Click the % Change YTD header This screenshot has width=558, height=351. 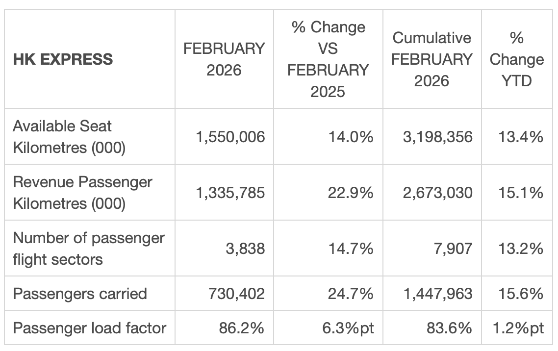pos(517,59)
